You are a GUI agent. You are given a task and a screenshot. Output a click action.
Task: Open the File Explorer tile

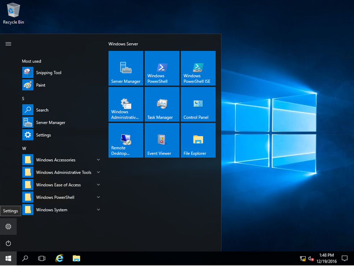click(x=198, y=140)
